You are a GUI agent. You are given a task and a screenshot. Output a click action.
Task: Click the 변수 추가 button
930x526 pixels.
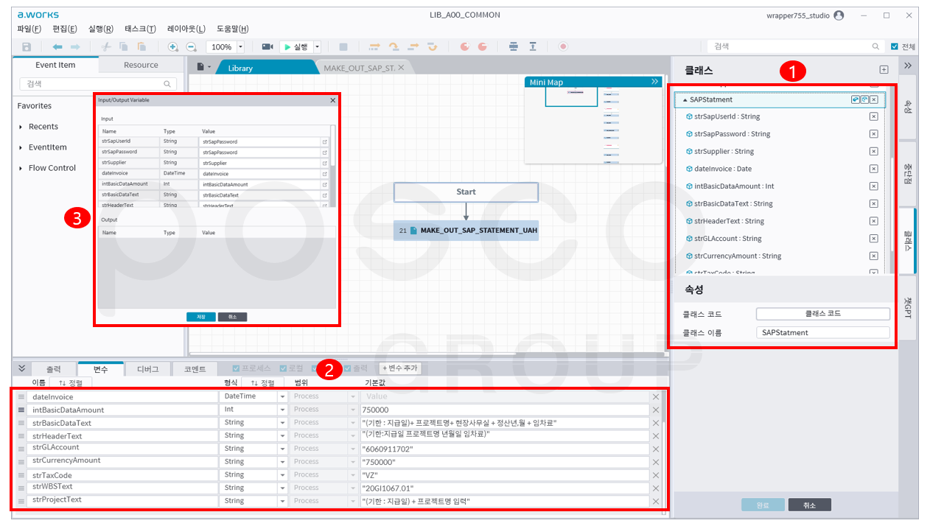coord(399,368)
